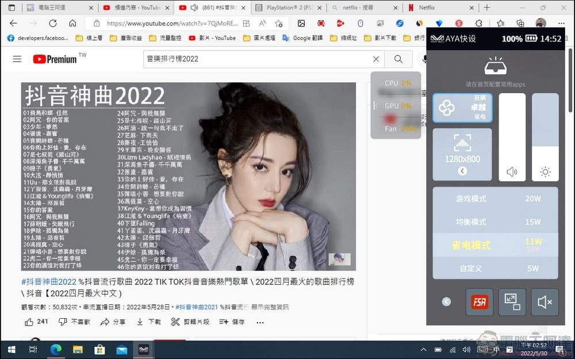Image resolution: width=575 pixels, height=359 pixels.
Task: Switch to the netflix - 搜尋 tab
Action: (365, 7)
